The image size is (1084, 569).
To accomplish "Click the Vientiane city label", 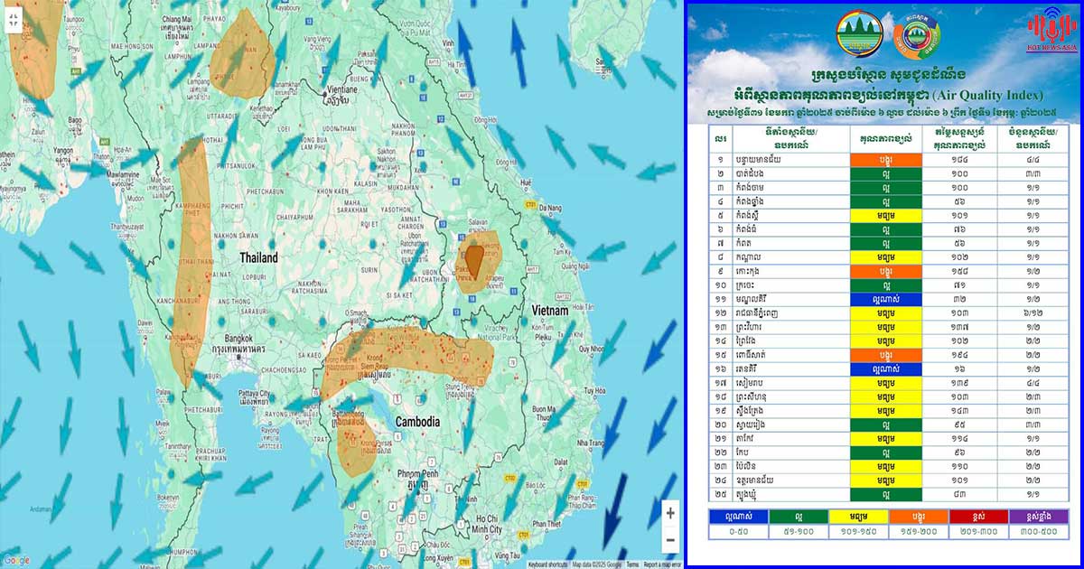I will pyautogui.click(x=342, y=91).
